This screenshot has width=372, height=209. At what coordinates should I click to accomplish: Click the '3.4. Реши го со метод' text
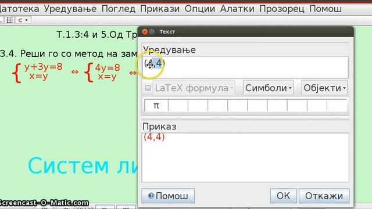(69, 54)
